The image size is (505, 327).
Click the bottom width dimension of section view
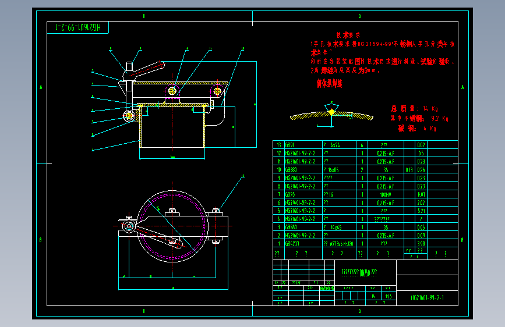coord(172,157)
